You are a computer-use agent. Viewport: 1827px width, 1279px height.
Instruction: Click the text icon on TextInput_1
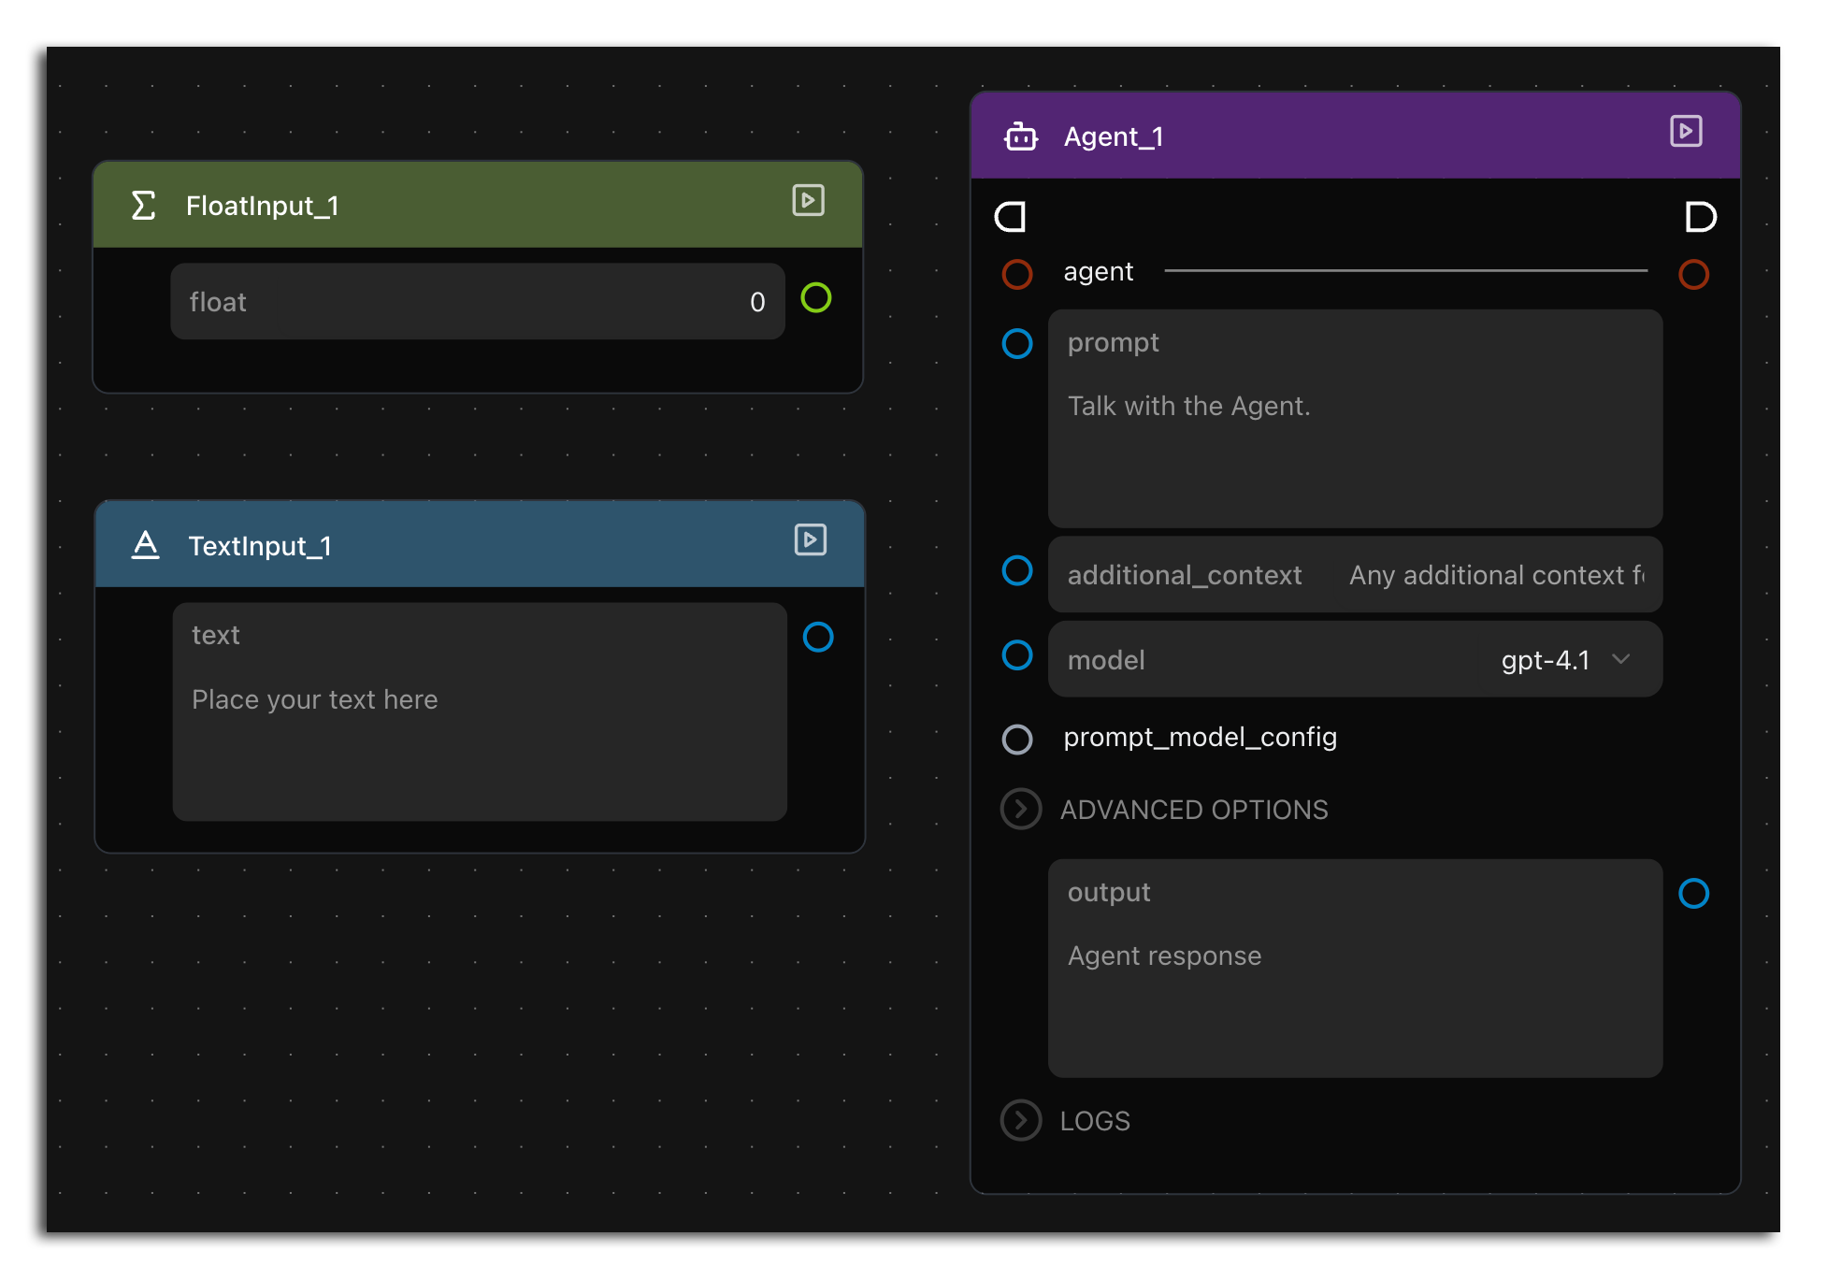145,544
